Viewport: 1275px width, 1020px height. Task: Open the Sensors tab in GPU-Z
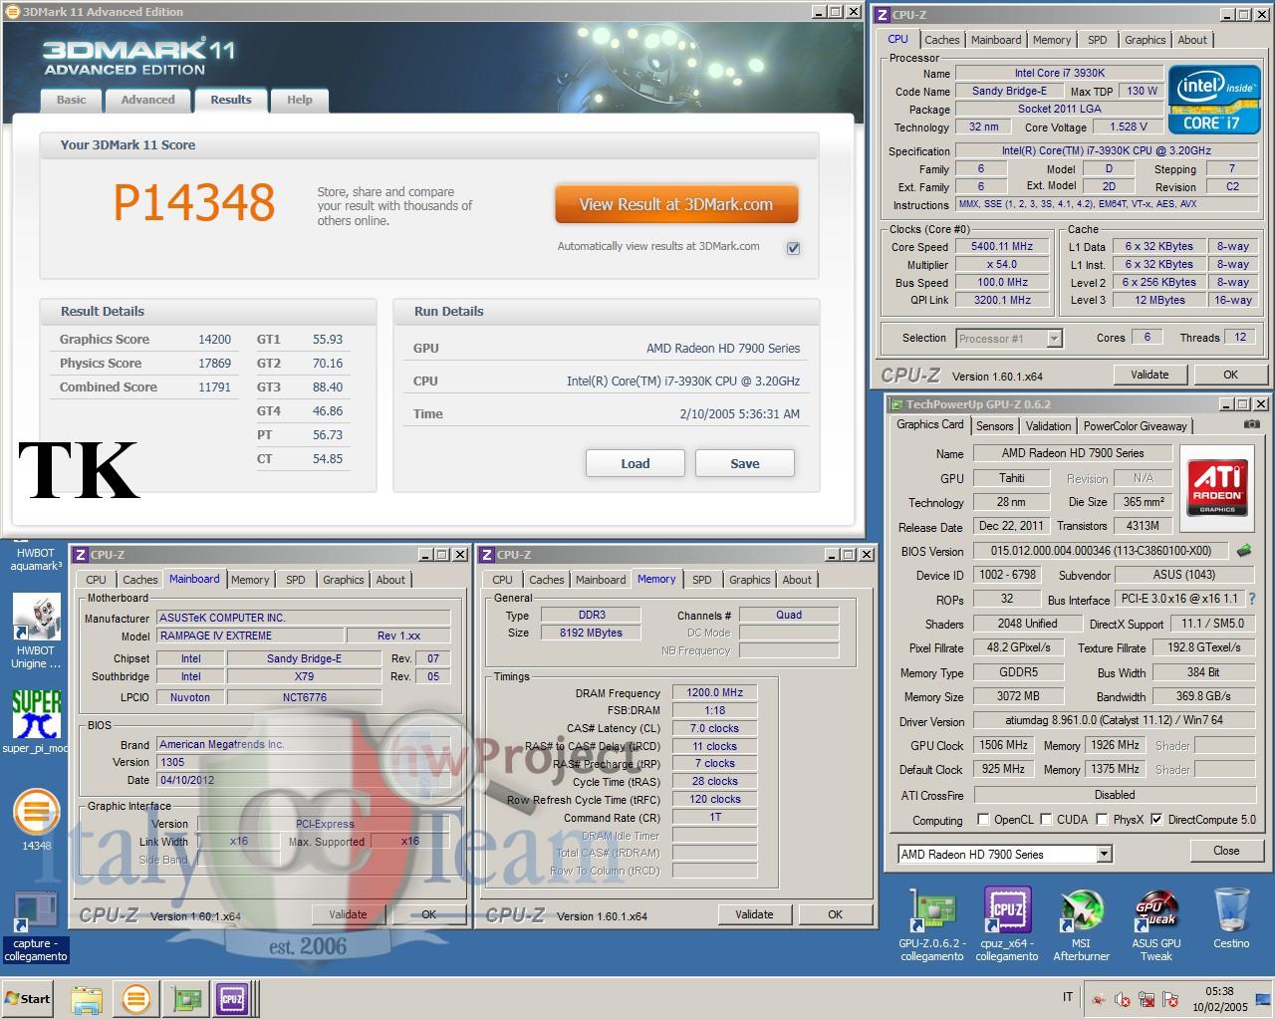click(994, 425)
